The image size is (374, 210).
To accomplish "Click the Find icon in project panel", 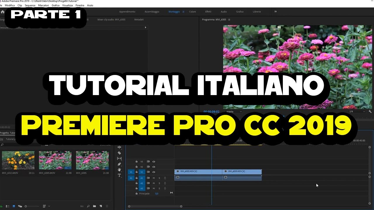I will tap(88, 206).
